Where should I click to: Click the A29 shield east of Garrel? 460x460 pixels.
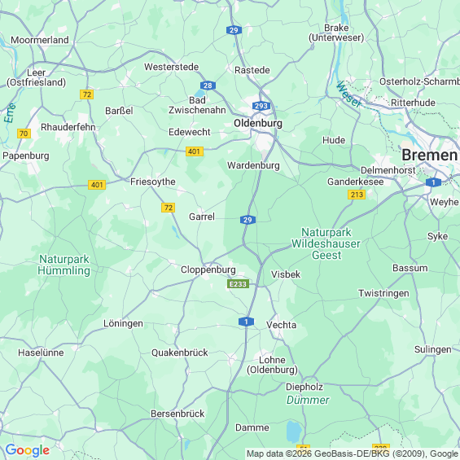pyautogui.click(x=248, y=220)
